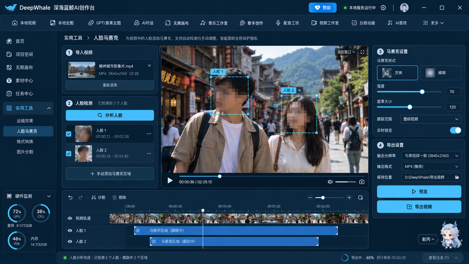Open the 跟踪范围 dropdown
Viewport: 469px width, 264px height.
pos(431,119)
